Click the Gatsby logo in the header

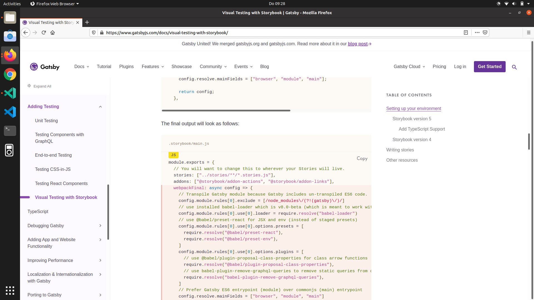tap(44, 67)
